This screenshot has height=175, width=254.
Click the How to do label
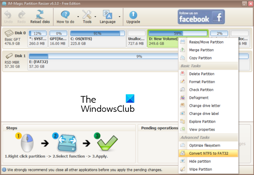tap(65, 22)
